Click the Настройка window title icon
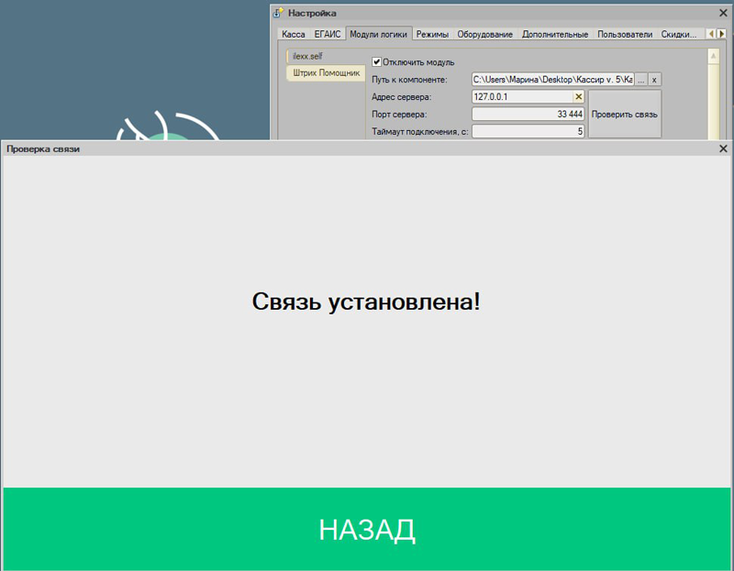The height and width of the screenshot is (571, 734). [x=279, y=13]
